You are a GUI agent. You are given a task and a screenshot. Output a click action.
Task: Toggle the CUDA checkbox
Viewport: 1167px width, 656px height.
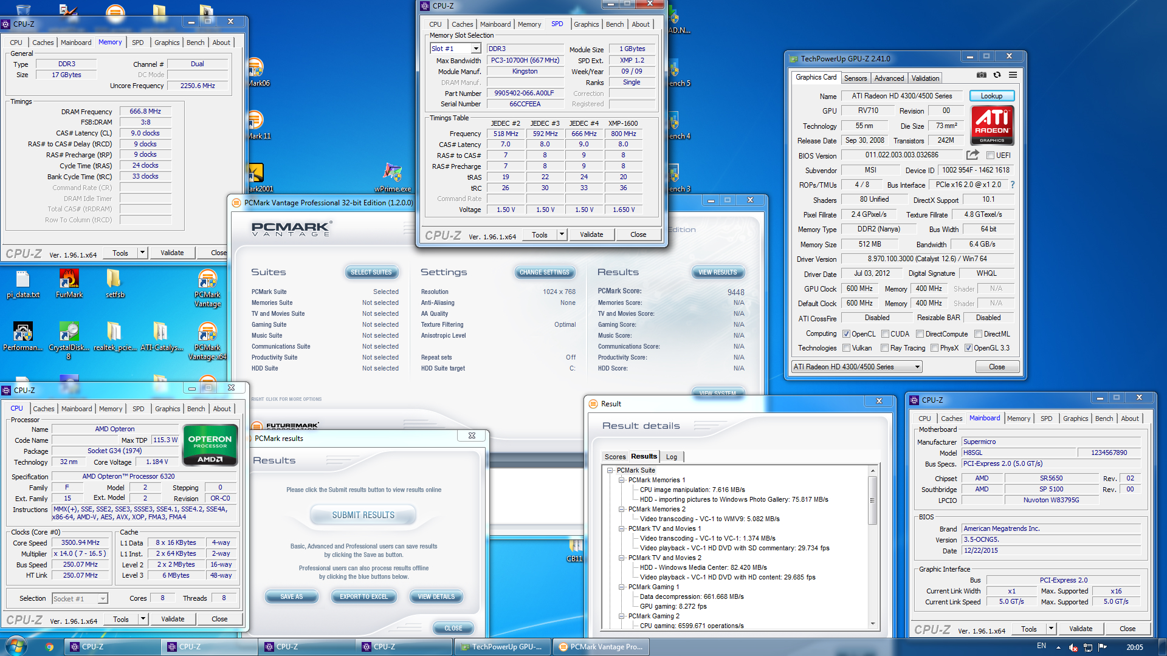click(x=886, y=334)
